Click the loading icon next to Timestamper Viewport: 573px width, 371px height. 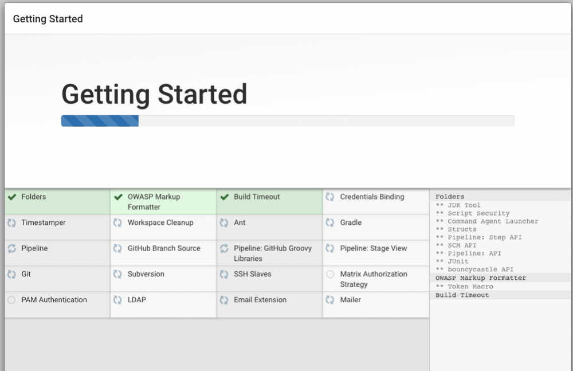point(12,222)
